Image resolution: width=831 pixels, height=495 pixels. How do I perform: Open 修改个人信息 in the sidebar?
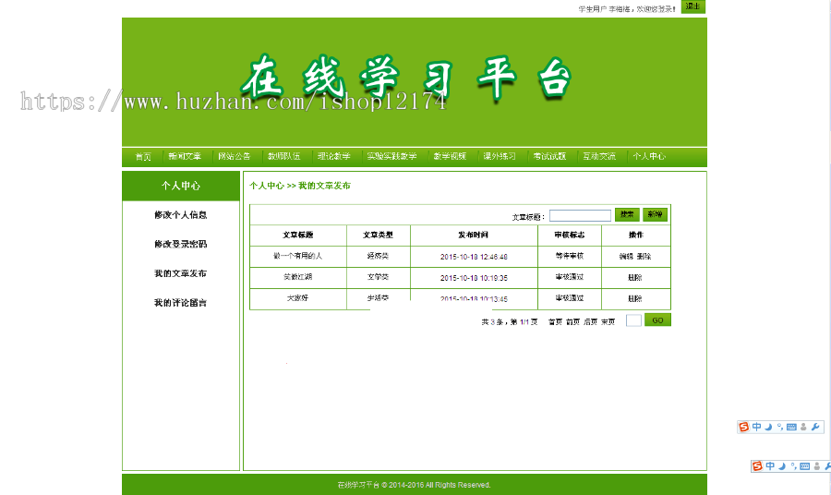click(181, 214)
